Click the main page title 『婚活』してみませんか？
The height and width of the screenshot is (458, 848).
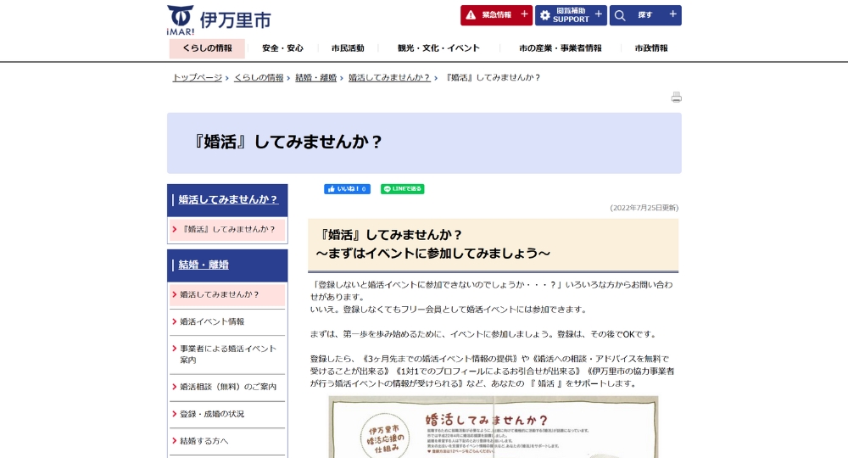click(287, 142)
